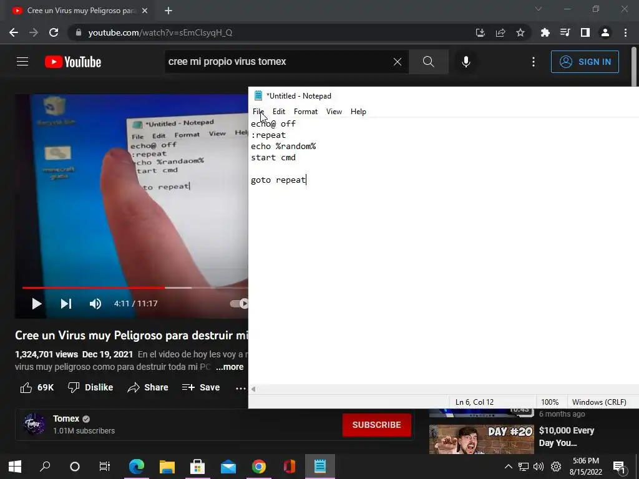The image size is (639, 479).
Task: Share this page from address bar
Action: pos(500,32)
